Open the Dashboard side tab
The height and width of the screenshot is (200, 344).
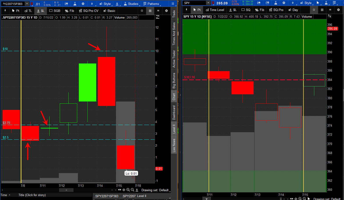click(x=174, y=112)
